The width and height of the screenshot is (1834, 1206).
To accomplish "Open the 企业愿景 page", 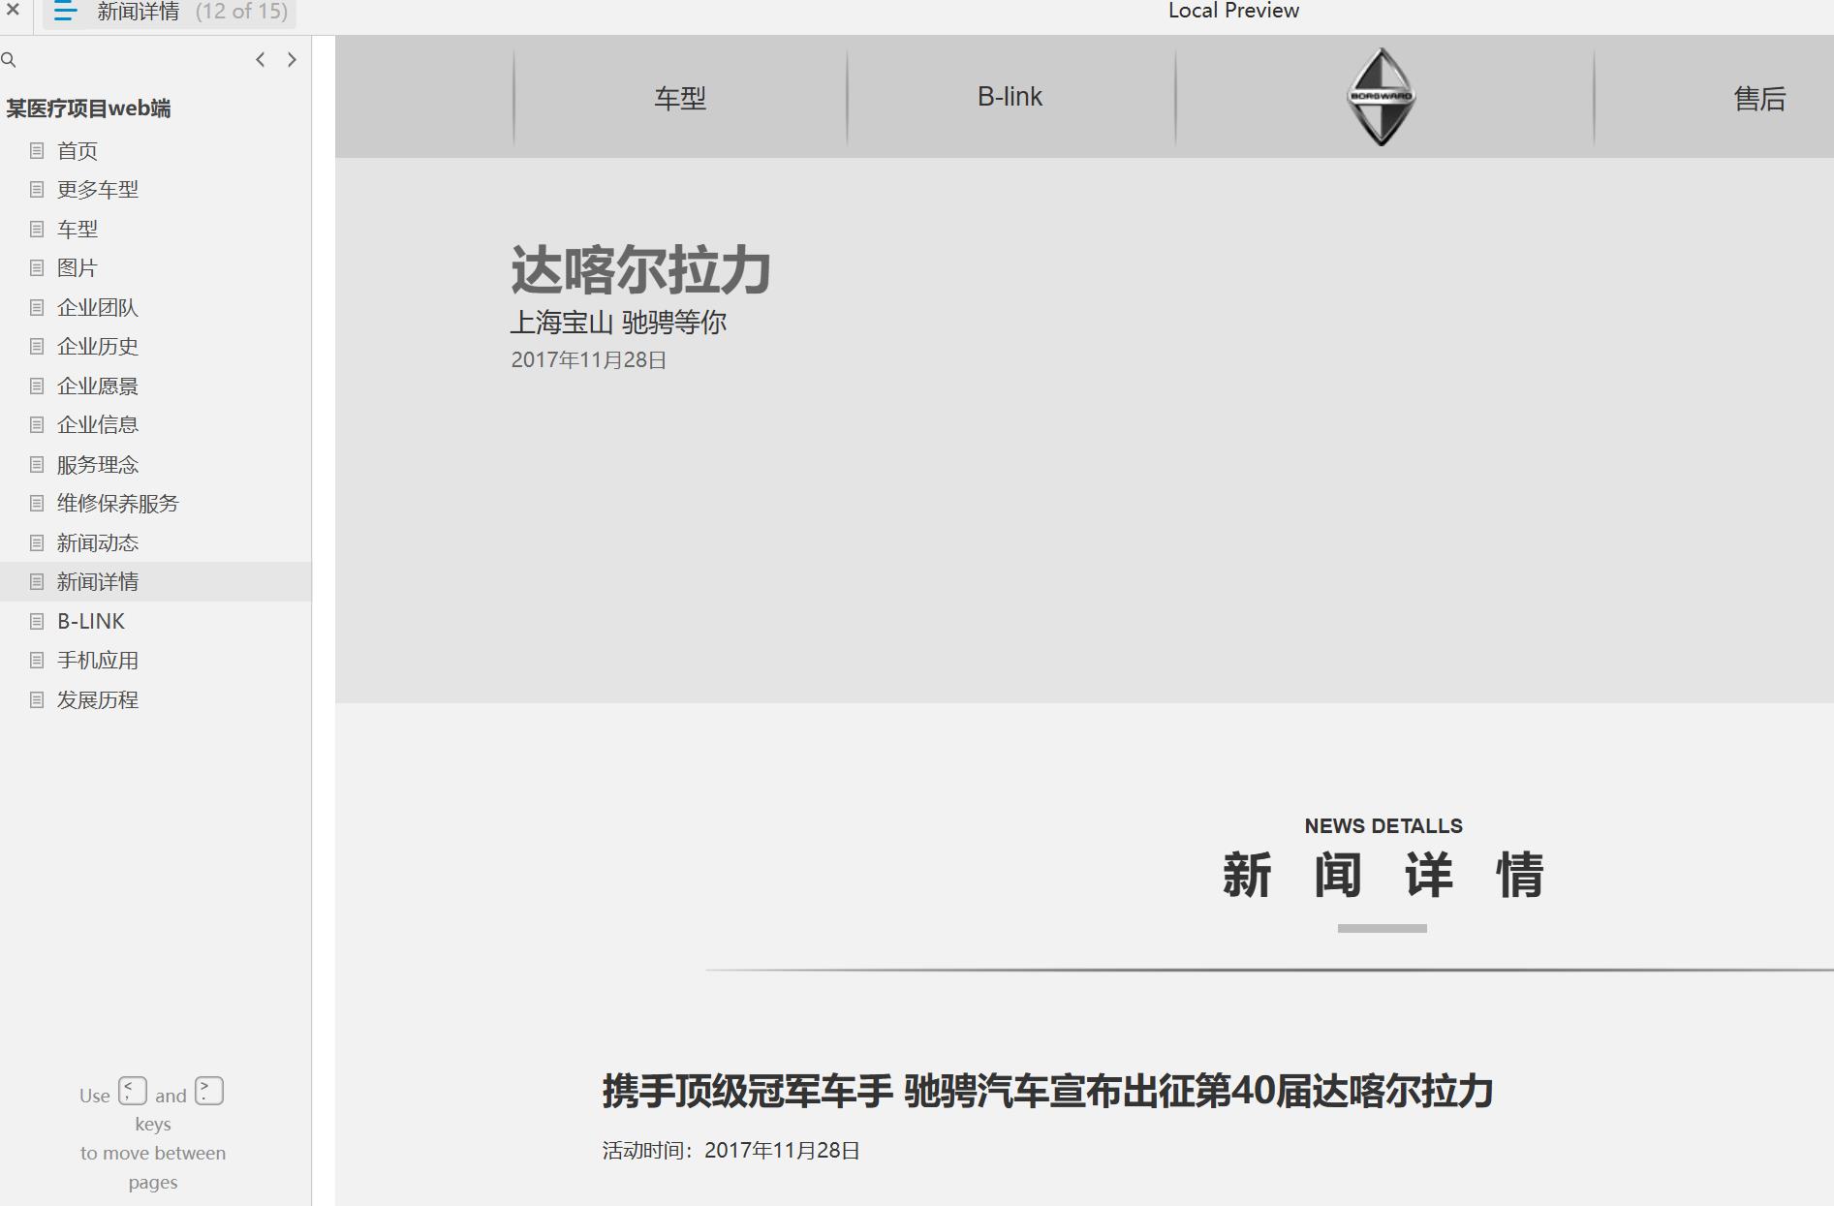I will tap(98, 387).
